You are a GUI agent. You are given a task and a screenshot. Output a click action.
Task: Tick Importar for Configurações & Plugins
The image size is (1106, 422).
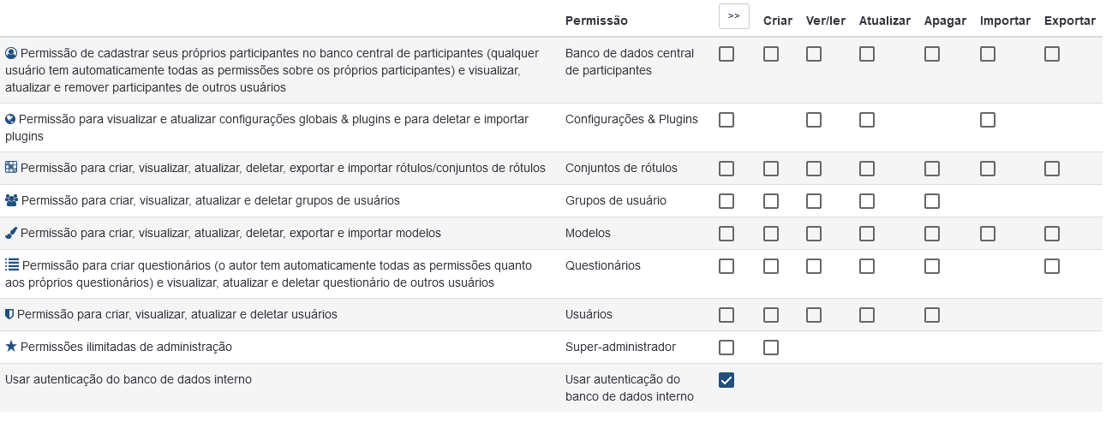pos(988,120)
